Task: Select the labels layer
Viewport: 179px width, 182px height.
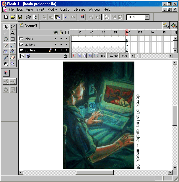Action: coord(44,39)
